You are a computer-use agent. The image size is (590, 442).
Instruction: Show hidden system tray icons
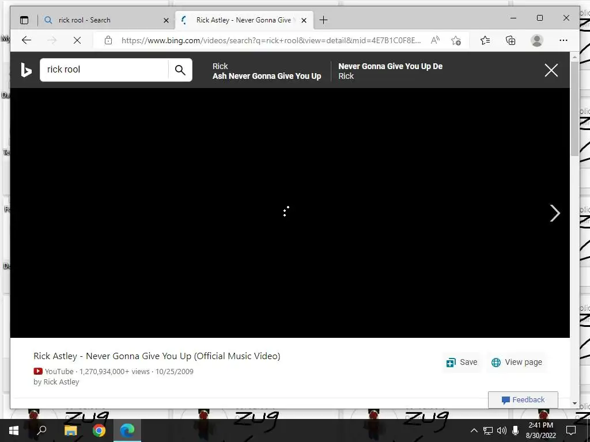click(474, 430)
